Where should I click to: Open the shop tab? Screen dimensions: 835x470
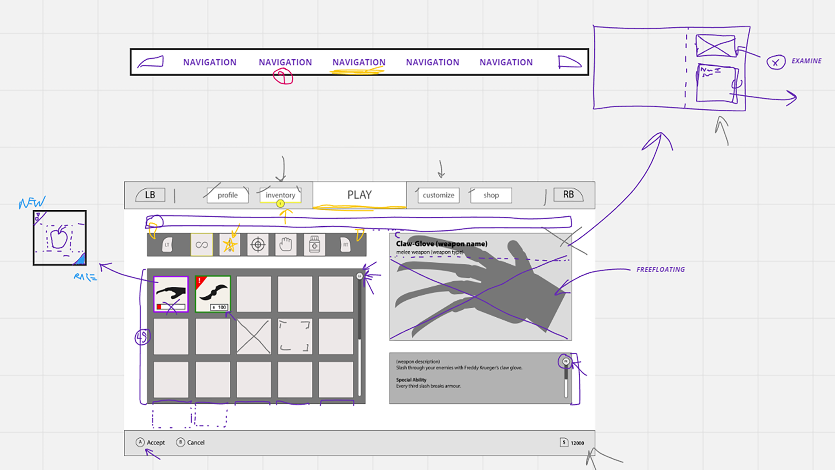point(491,195)
